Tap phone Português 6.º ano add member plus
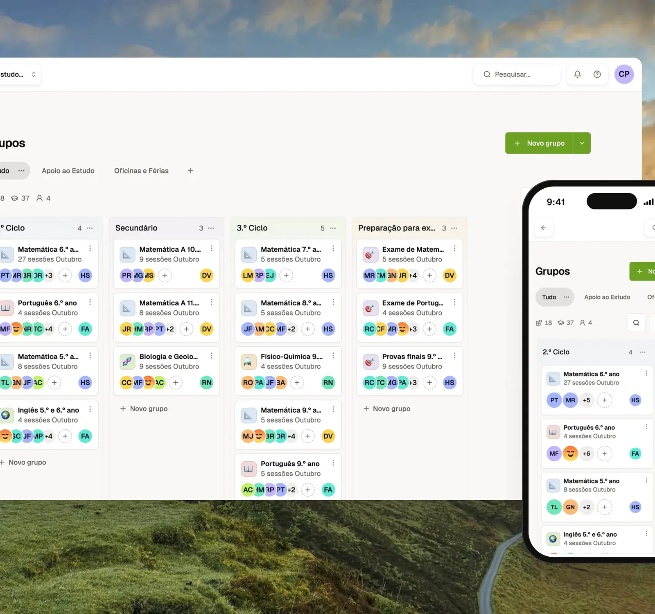Image resolution: width=655 pixels, height=614 pixels. 604,454
